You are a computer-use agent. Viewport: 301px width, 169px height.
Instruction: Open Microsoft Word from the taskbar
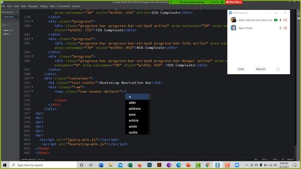pyautogui.click(x=101, y=165)
